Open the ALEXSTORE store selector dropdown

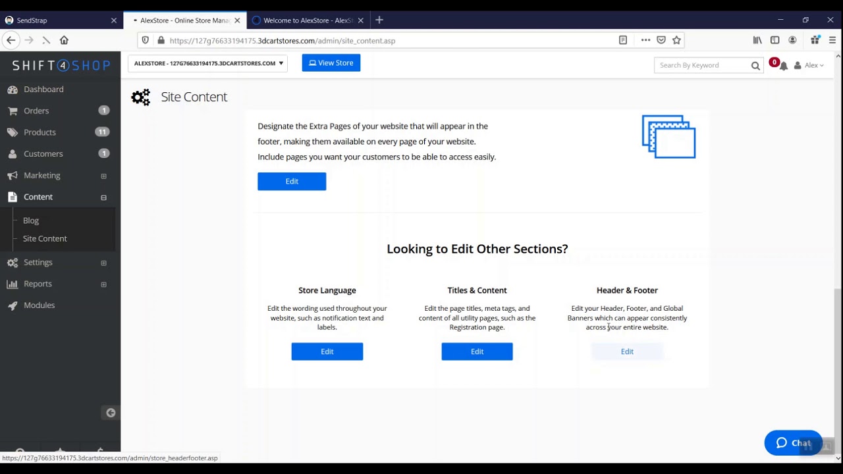tap(208, 63)
